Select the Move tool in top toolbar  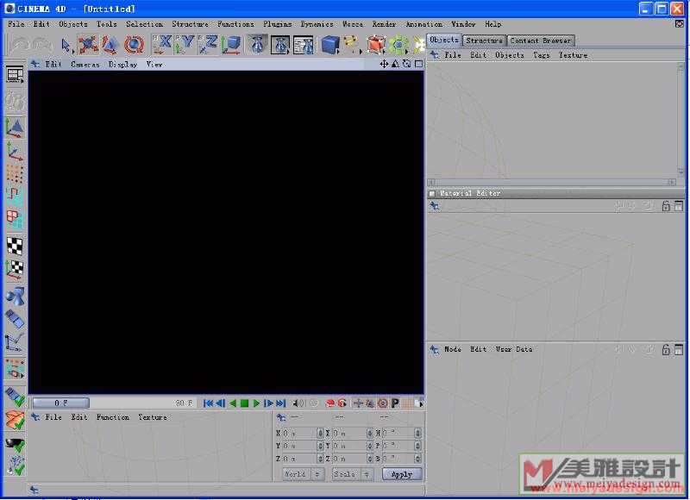(x=88, y=45)
